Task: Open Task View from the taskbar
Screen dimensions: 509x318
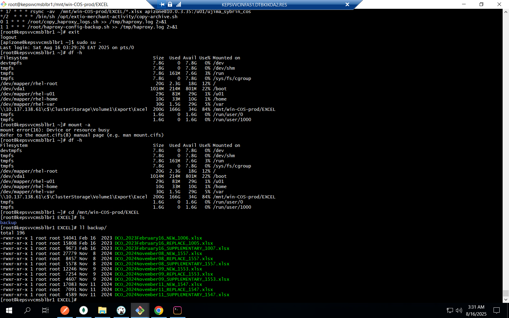Action: click(45, 310)
